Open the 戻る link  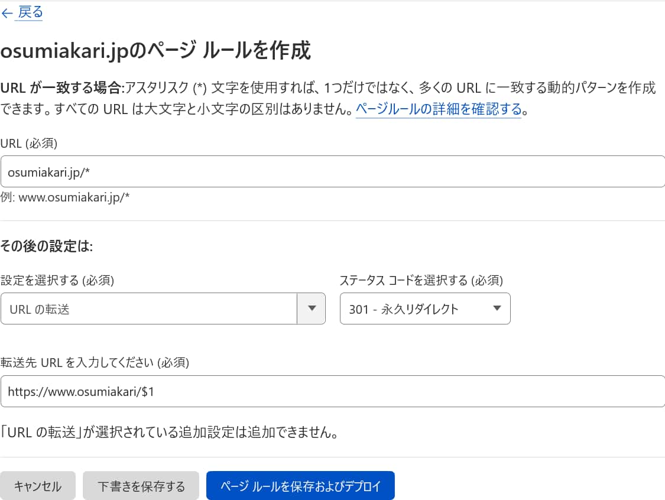[x=30, y=13]
